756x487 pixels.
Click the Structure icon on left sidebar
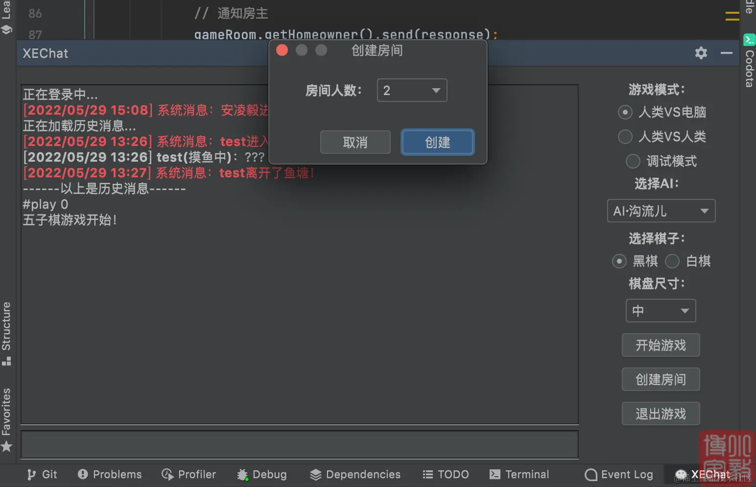(6, 362)
